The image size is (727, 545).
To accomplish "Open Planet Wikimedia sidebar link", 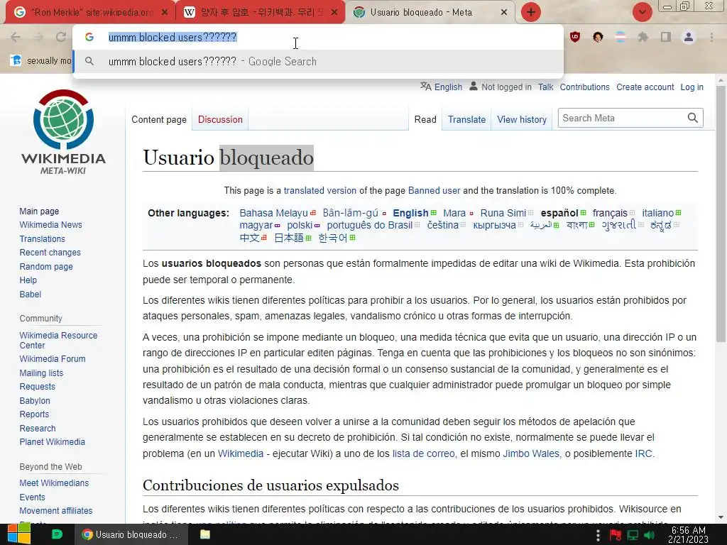I will (53, 441).
